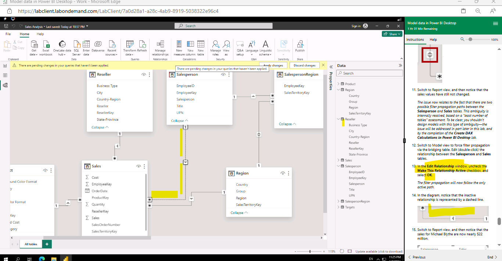Open Manage relationships dialog
The image size is (502, 261).
point(160,48)
